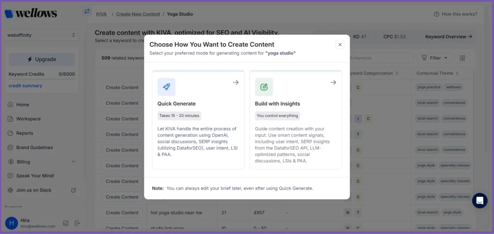
Task: Open the chat support bubble
Action: (x=480, y=201)
